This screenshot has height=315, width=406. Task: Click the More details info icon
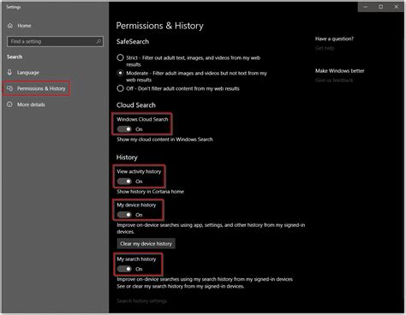pos(9,104)
